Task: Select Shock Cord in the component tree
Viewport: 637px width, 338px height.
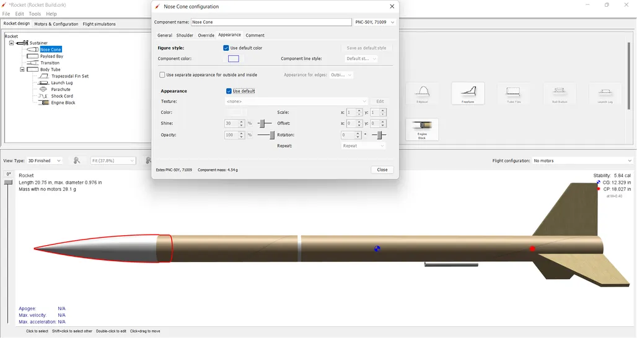Action: point(62,97)
